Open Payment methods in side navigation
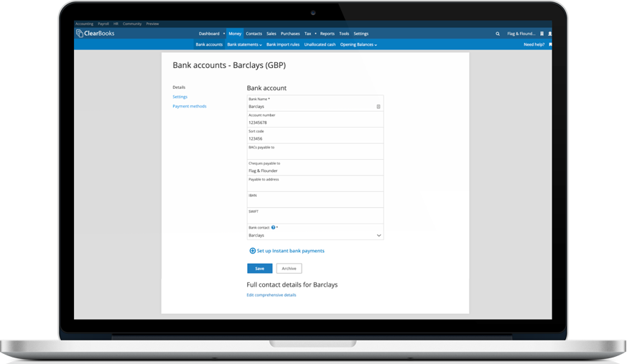Image resolution: width=627 pixels, height=364 pixels. point(190,106)
